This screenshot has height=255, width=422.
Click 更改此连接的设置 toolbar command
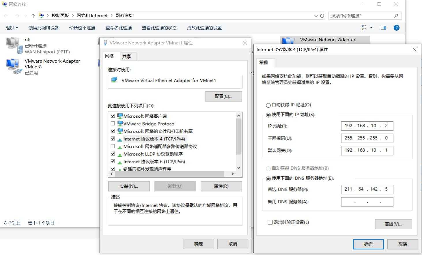204,28
